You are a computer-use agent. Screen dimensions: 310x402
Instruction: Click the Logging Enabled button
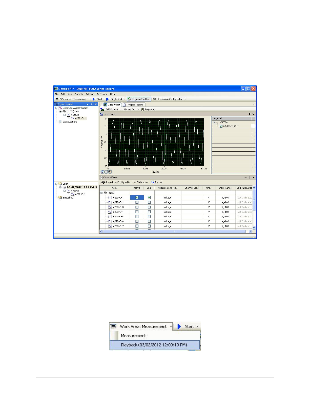coord(139,99)
